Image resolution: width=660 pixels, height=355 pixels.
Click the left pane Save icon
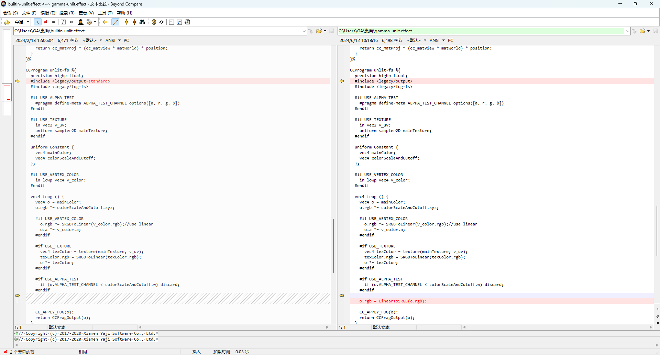coord(332,31)
